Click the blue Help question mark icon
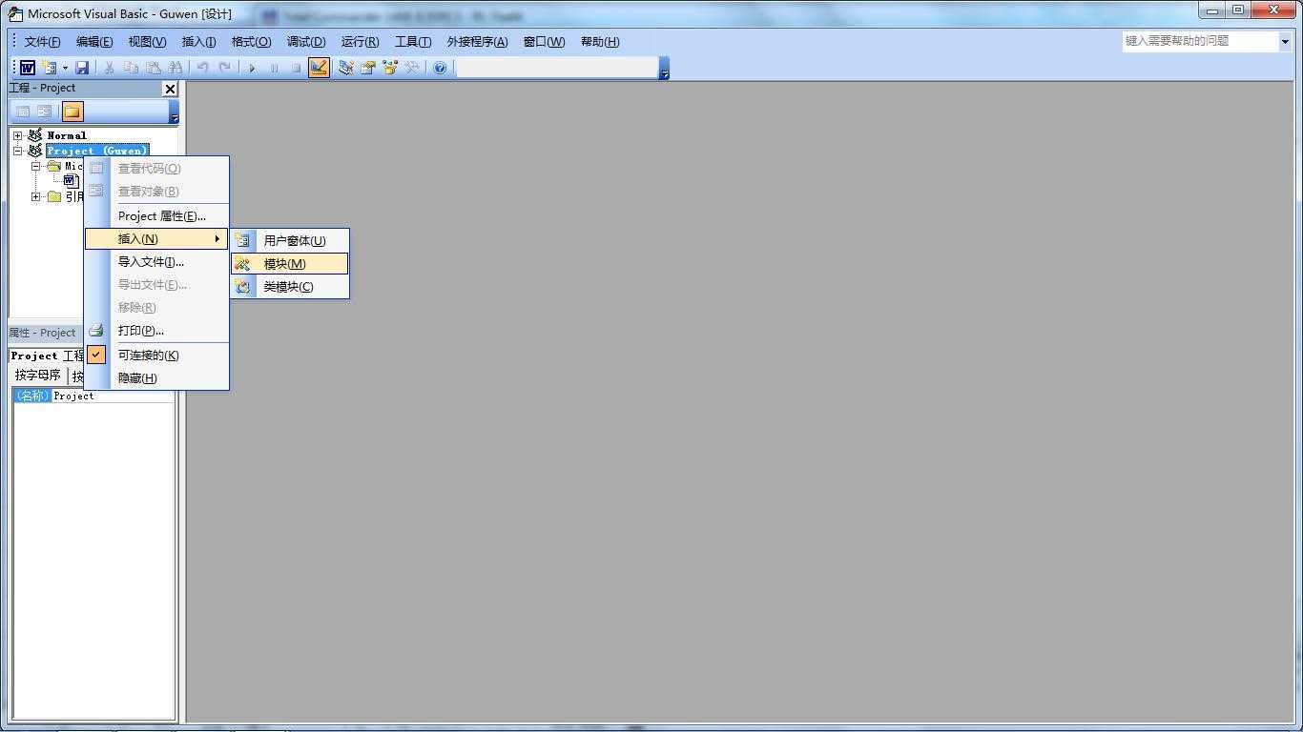 (x=440, y=68)
